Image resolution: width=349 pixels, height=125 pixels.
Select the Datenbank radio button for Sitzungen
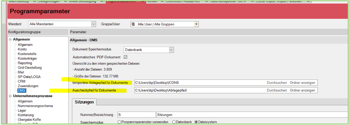tap(174, 122)
